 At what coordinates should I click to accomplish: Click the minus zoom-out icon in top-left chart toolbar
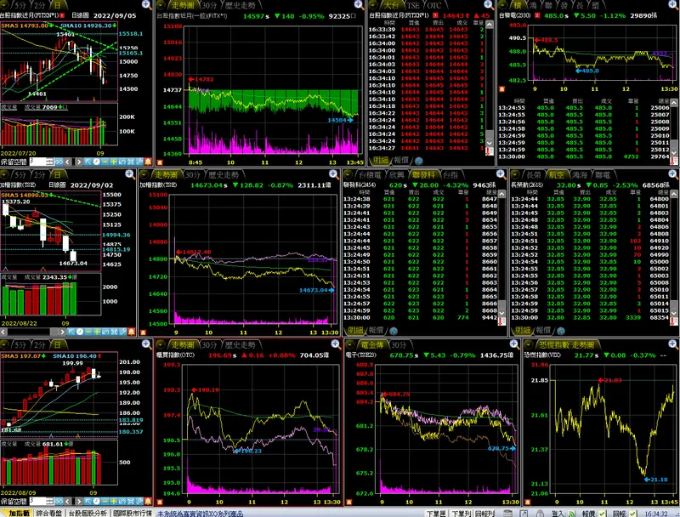point(105,162)
